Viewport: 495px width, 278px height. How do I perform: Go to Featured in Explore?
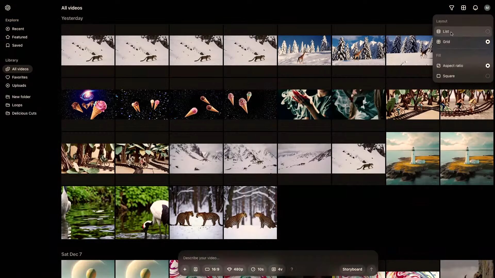click(x=19, y=37)
